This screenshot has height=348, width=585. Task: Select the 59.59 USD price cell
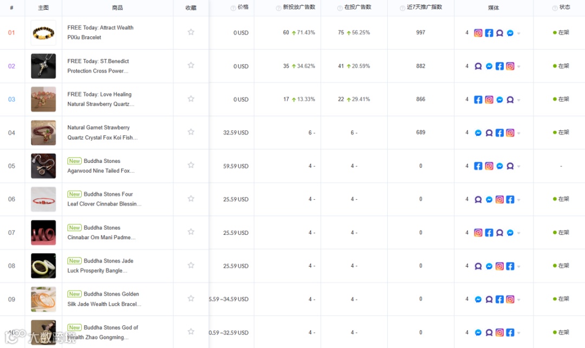click(236, 166)
